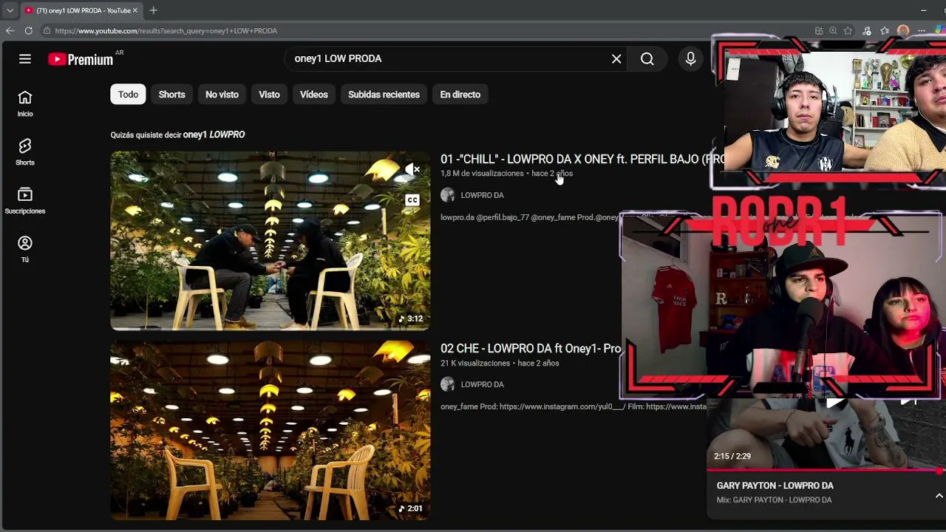Run the search with the magnifier button

(647, 59)
